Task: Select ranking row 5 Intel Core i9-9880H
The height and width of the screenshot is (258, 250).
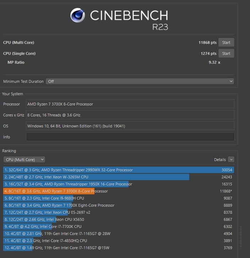Action: click(119, 198)
